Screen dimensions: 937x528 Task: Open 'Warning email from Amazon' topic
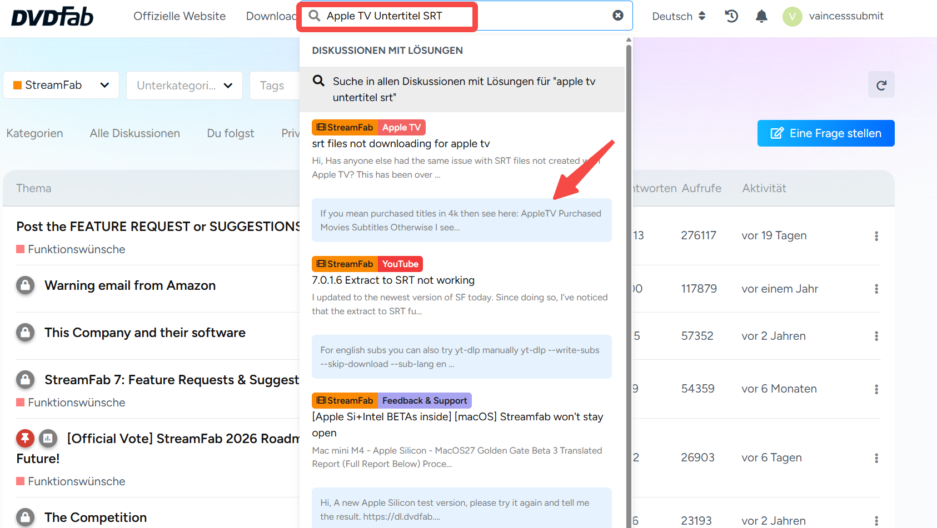click(130, 285)
